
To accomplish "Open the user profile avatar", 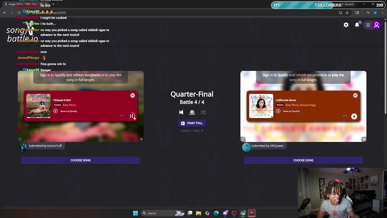I will (377, 25).
